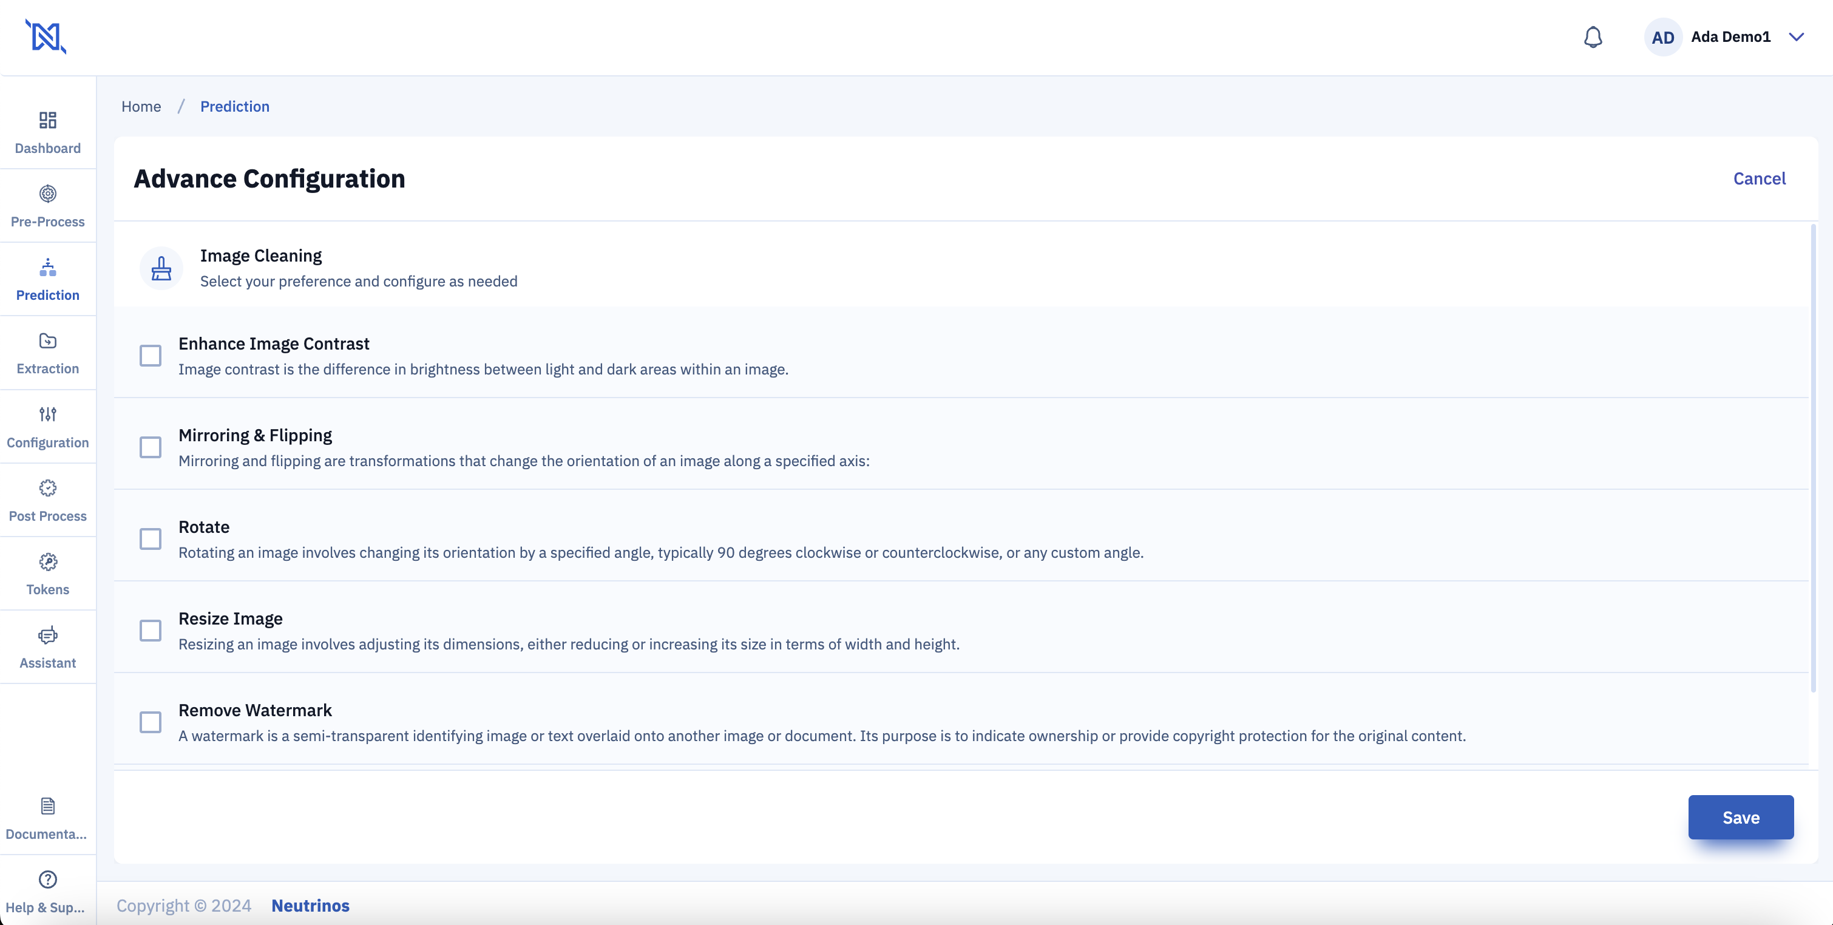Click the Rotate description text
This screenshot has height=925, width=1833.
(661, 552)
